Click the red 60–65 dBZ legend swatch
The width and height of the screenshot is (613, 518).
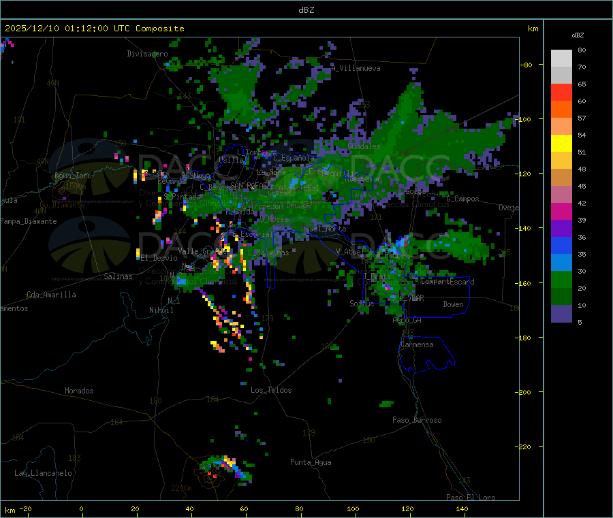pos(561,92)
